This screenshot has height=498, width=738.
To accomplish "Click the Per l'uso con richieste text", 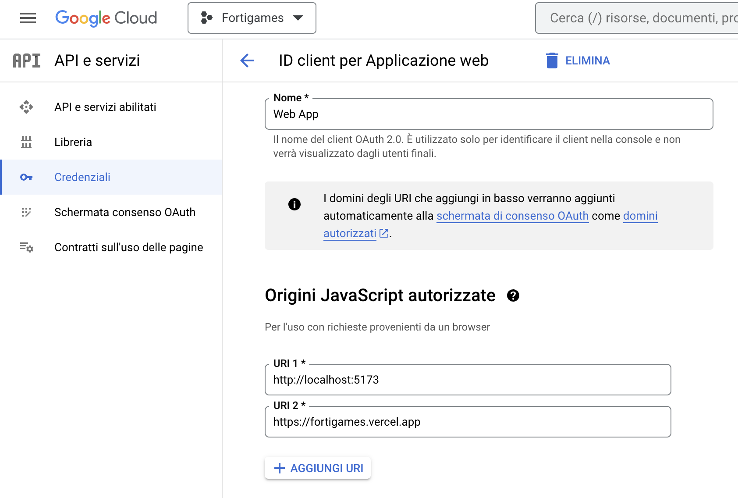I will coord(377,327).
